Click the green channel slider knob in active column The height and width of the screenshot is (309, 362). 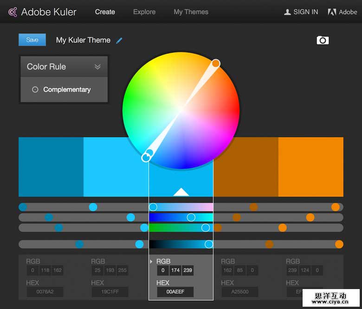point(191,217)
